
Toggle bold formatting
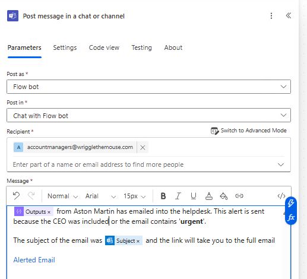click(163, 196)
